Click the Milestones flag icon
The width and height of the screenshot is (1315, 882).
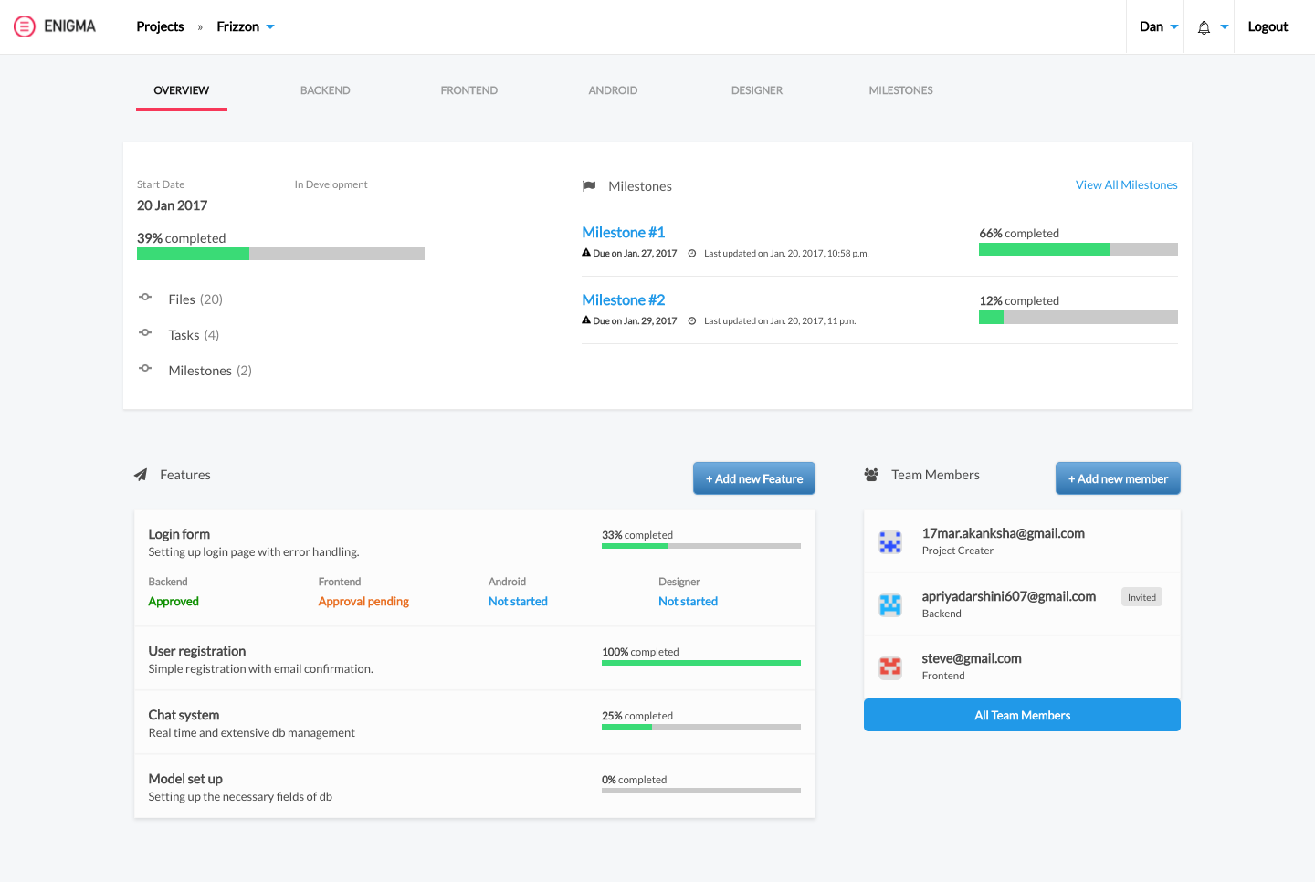(x=589, y=186)
